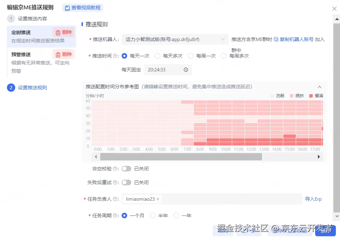
Task: Click the dialog scrollbar down arrow
Action: (337, 217)
